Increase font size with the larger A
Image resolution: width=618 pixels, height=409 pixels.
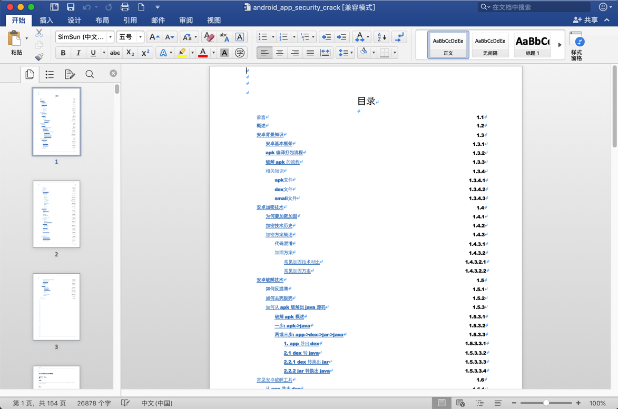pyautogui.click(x=154, y=37)
